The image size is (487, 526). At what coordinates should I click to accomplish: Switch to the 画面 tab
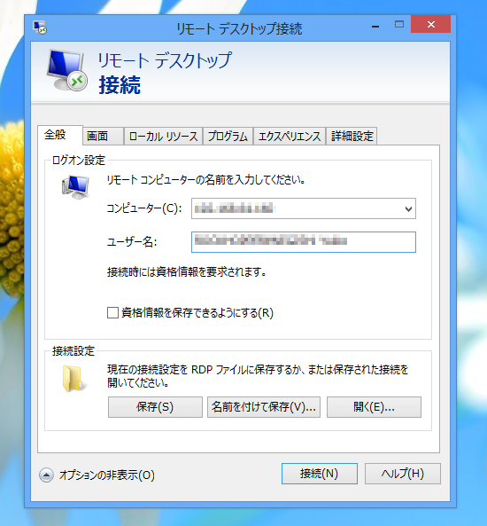tap(104, 136)
